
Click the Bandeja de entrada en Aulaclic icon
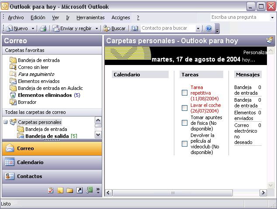(13, 88)
